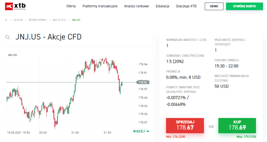Open the Edukacja menu
Viewport: 267px width, 142px height.
tap(163, 6)
